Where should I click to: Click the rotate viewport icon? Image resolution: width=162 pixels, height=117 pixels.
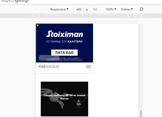click(141, 9)
